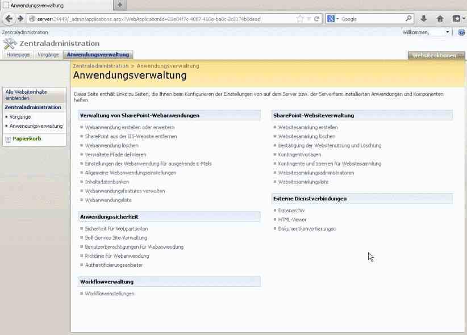Open Websitesammlung löschen
This screenshot has width=467, height=335.
point(307,136)
